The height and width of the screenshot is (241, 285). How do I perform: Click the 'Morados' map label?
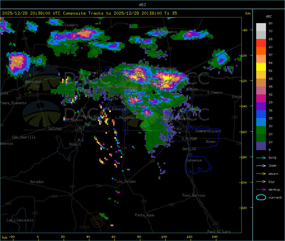pyautogui.click(x=37, y=182)
